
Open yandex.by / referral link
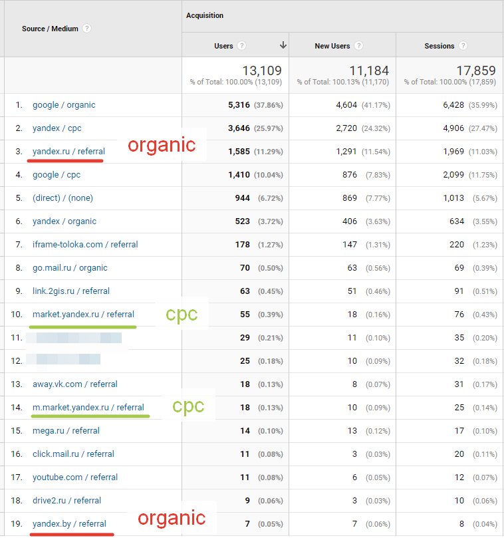(69, 524)
